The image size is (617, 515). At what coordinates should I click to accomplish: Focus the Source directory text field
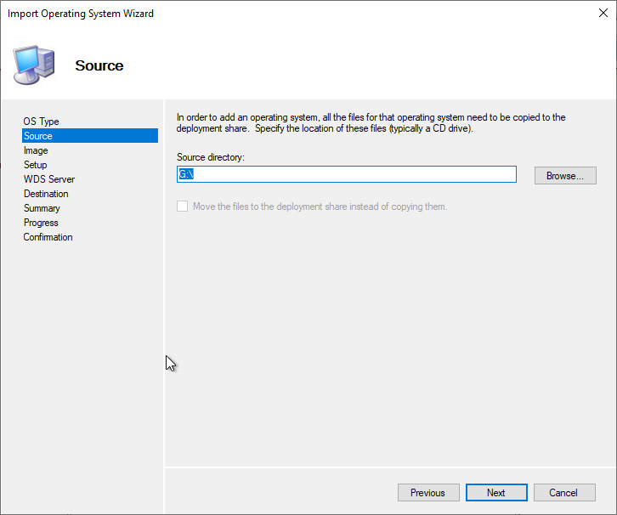tap(346, 174)
